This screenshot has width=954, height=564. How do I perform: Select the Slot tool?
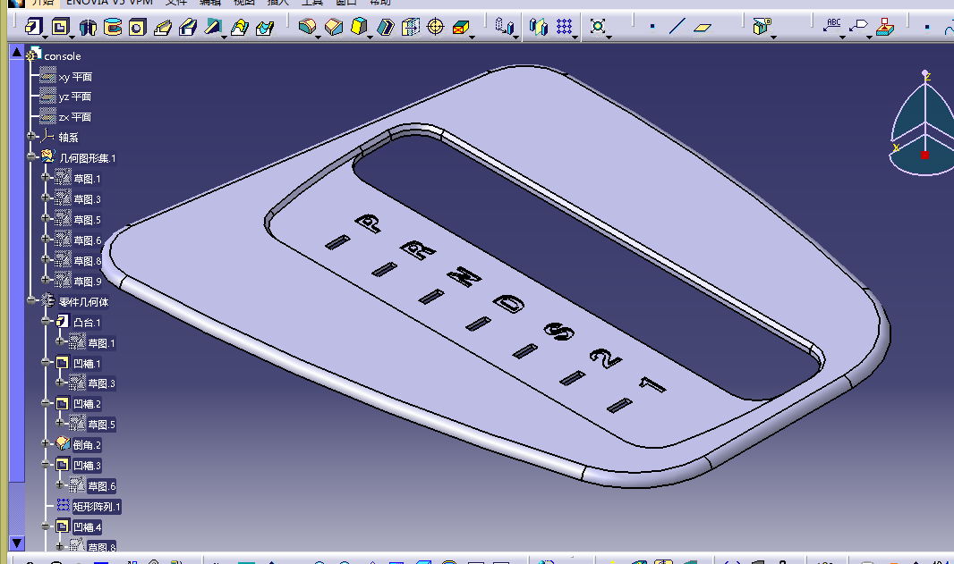coord(188,27)
